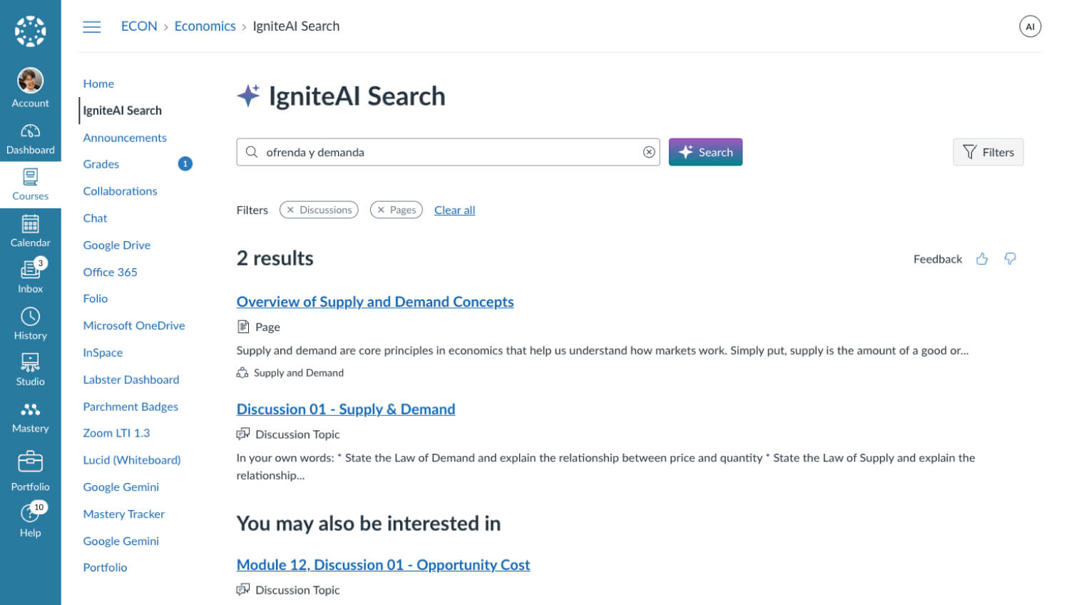
Task: Collapse the course navigation hamburger menu
Action: point(92,27)
